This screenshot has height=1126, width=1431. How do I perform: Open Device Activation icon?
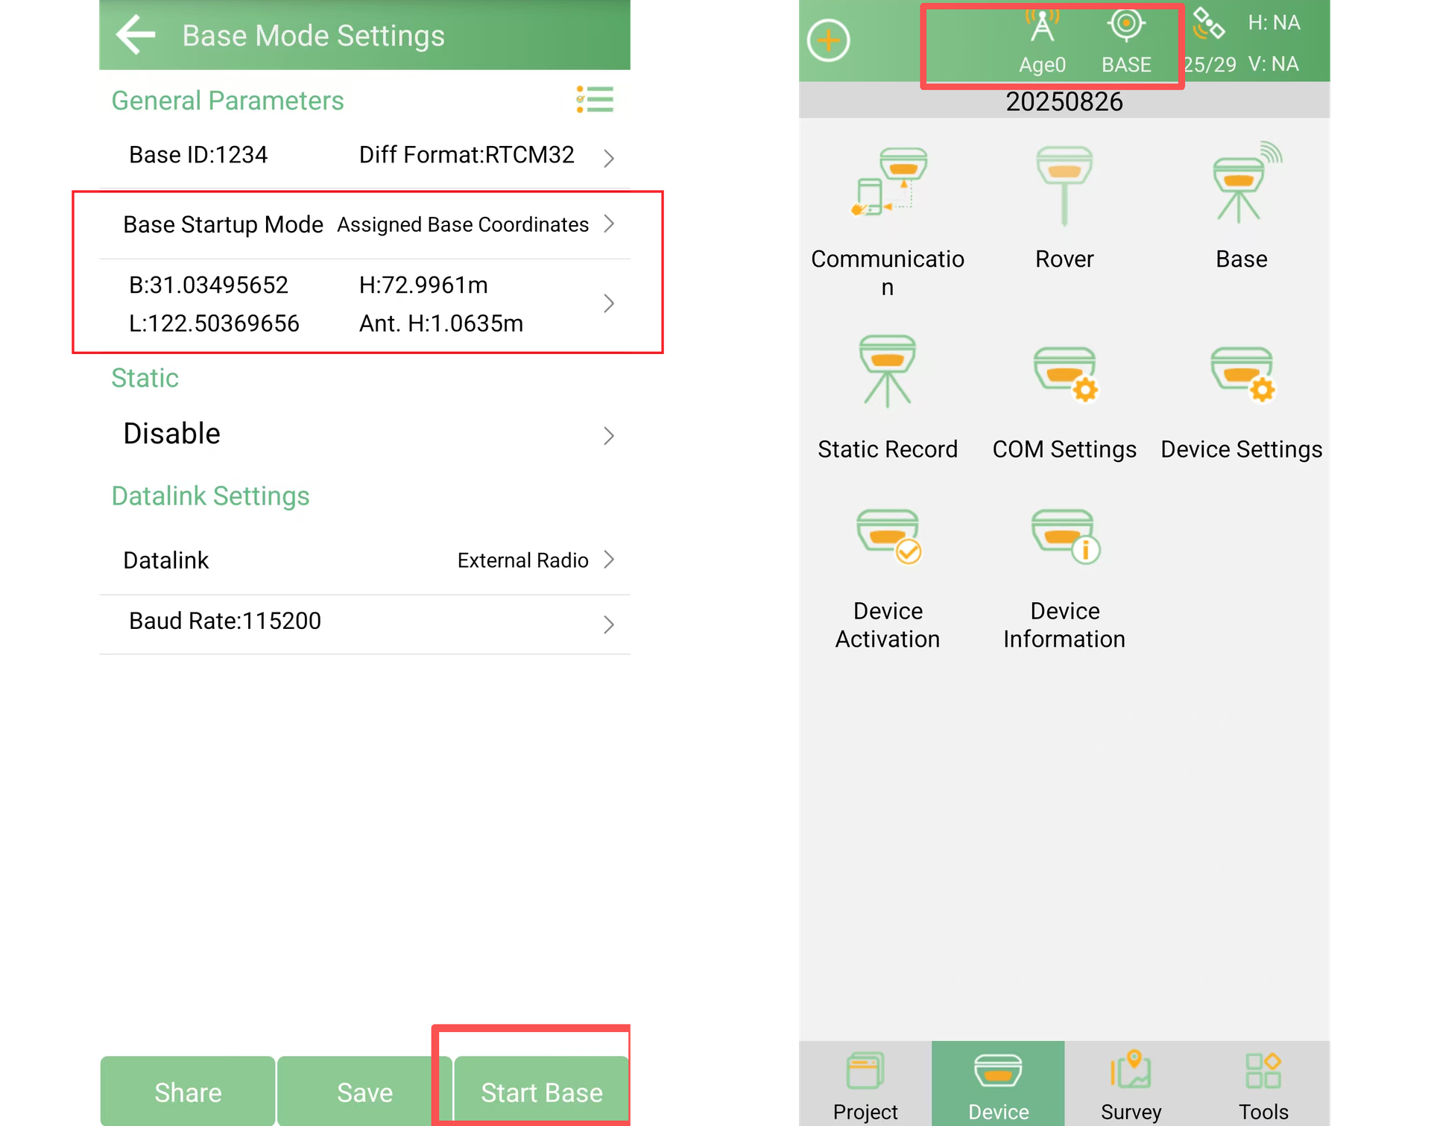click(889, 537)
